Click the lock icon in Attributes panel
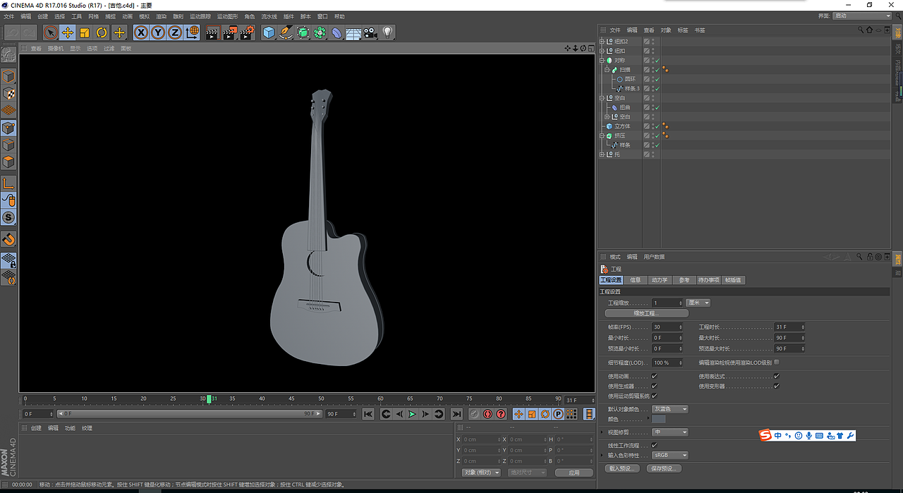This screenshot has width=903, height=493. pyautogui.click(x=869, y=257)
